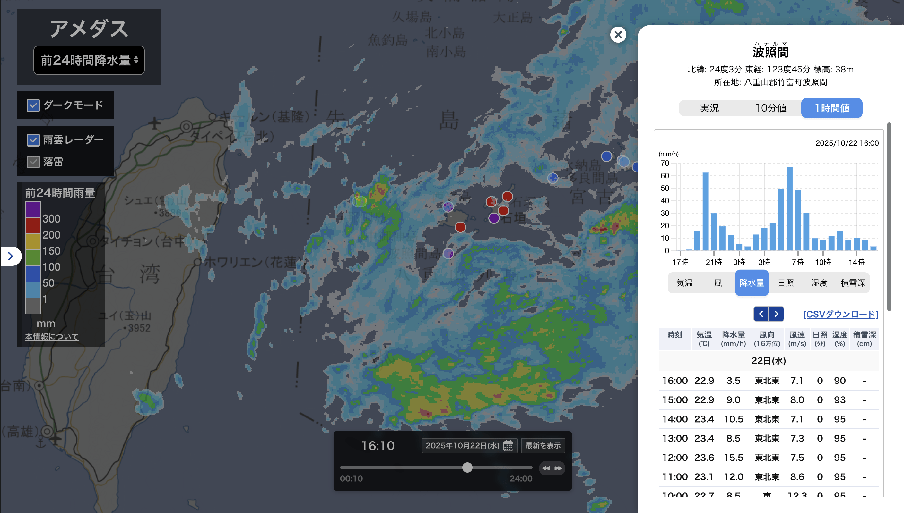Click the next table page arrow
Screen dimensions: 904x513
coord(776,314)
